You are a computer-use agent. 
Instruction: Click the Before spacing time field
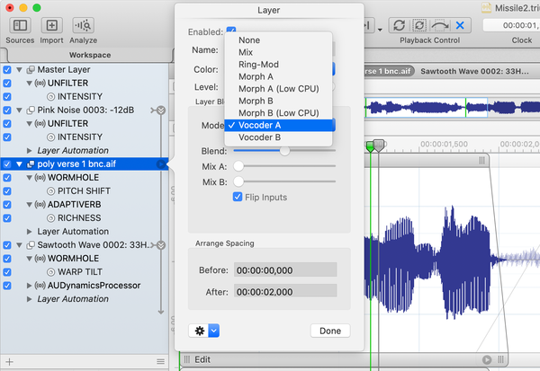pyautogui.click(x=284, y=269)
